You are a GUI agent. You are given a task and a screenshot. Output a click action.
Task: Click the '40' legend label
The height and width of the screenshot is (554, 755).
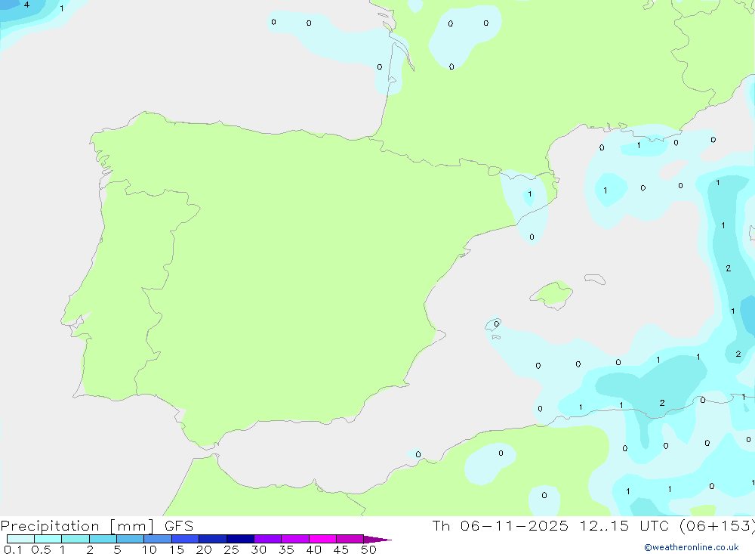(313, 549)
